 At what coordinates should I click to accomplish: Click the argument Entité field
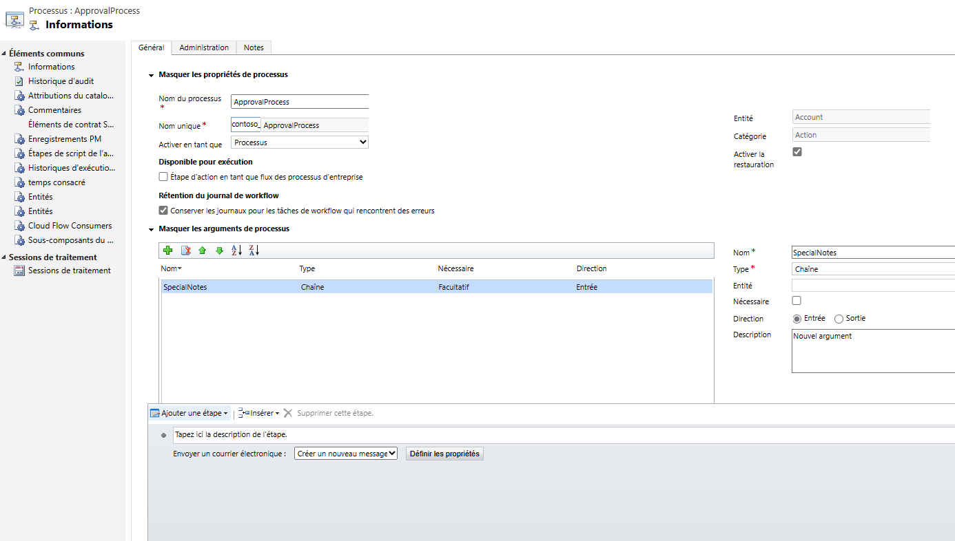pos(873,286)
